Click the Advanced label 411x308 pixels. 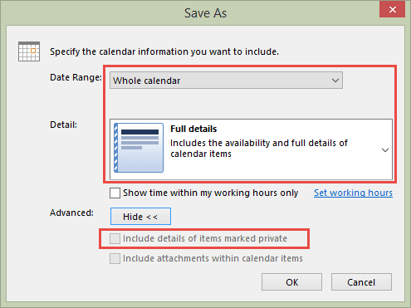71,213
